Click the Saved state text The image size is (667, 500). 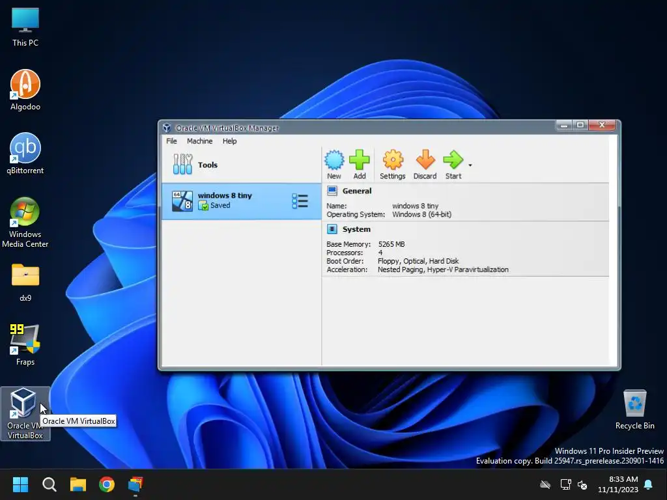coord(220,205)
